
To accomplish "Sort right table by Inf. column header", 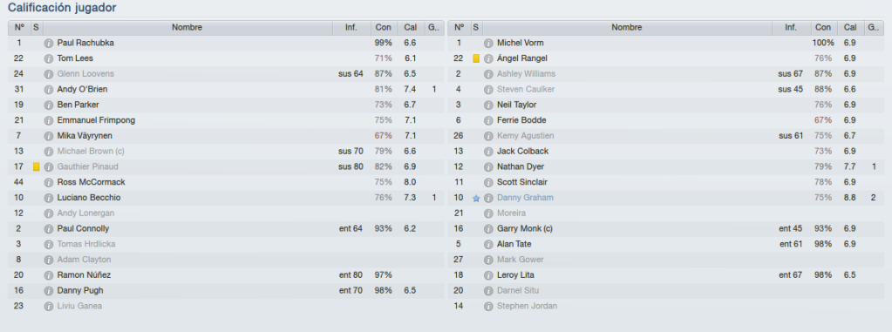I will point(791,27).
